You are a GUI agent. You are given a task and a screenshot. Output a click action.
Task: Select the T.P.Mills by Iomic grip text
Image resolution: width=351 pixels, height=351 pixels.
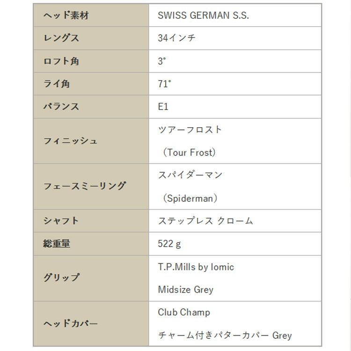pyautogui.click(x=196, y=267)
